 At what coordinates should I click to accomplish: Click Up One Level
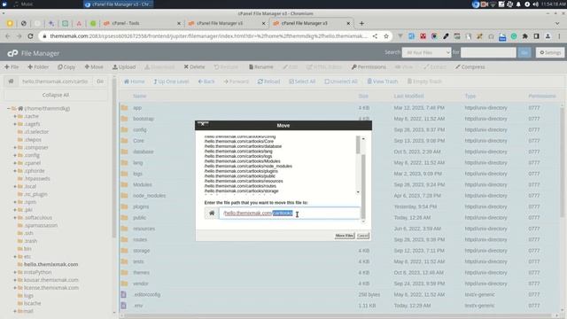click(x=171, y=82)
